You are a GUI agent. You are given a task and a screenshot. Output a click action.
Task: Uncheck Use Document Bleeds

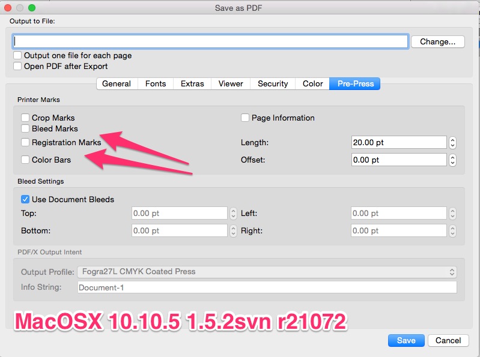25,199
